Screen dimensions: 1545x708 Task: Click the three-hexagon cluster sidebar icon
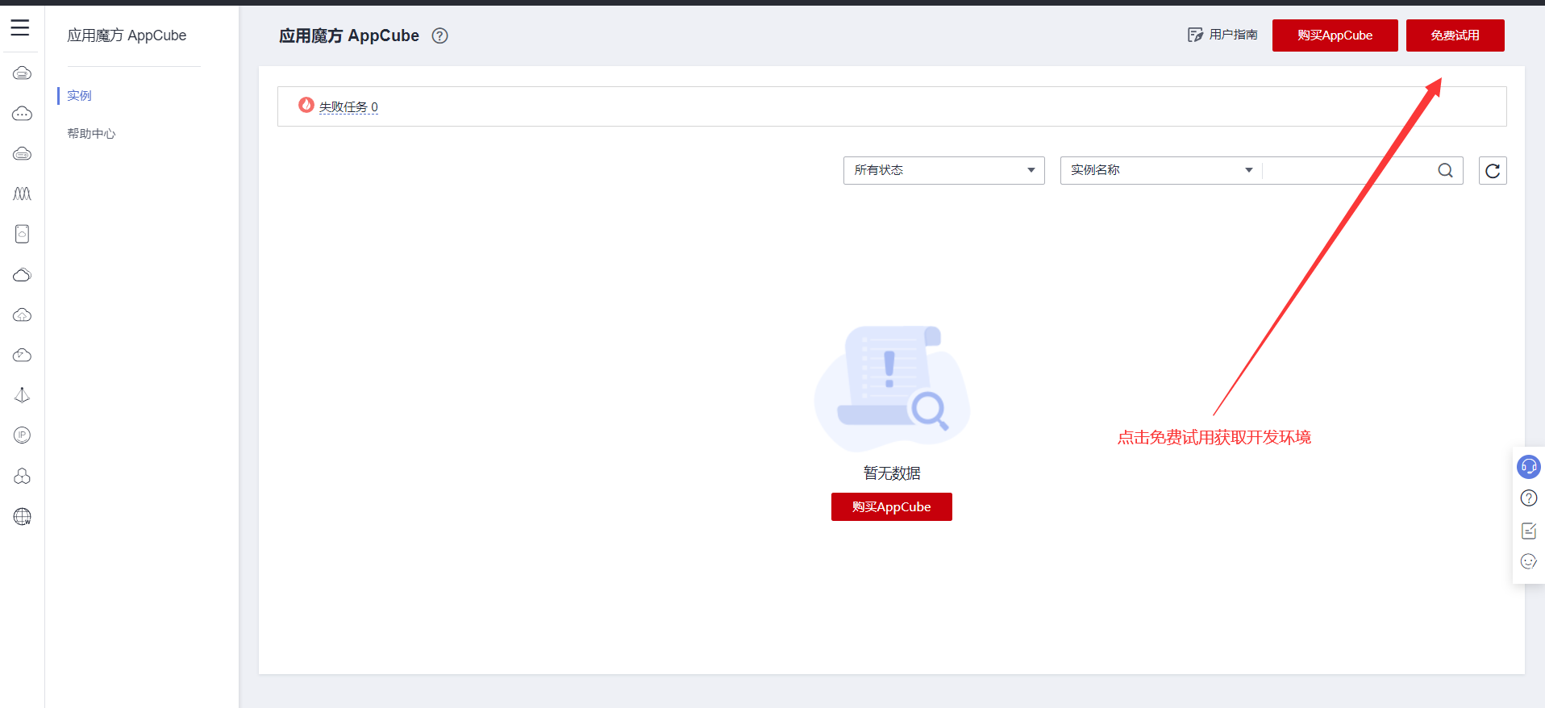click(x=23, y=476)
